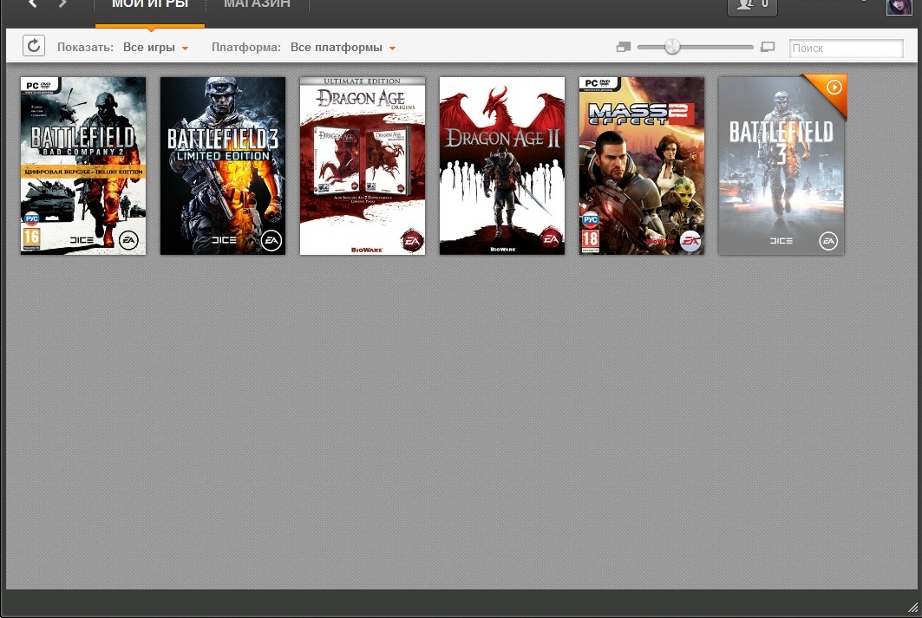Switch to the МАГАЗИН tab
This screenshot has height=618, width=922.
click(x=257, y=4)
